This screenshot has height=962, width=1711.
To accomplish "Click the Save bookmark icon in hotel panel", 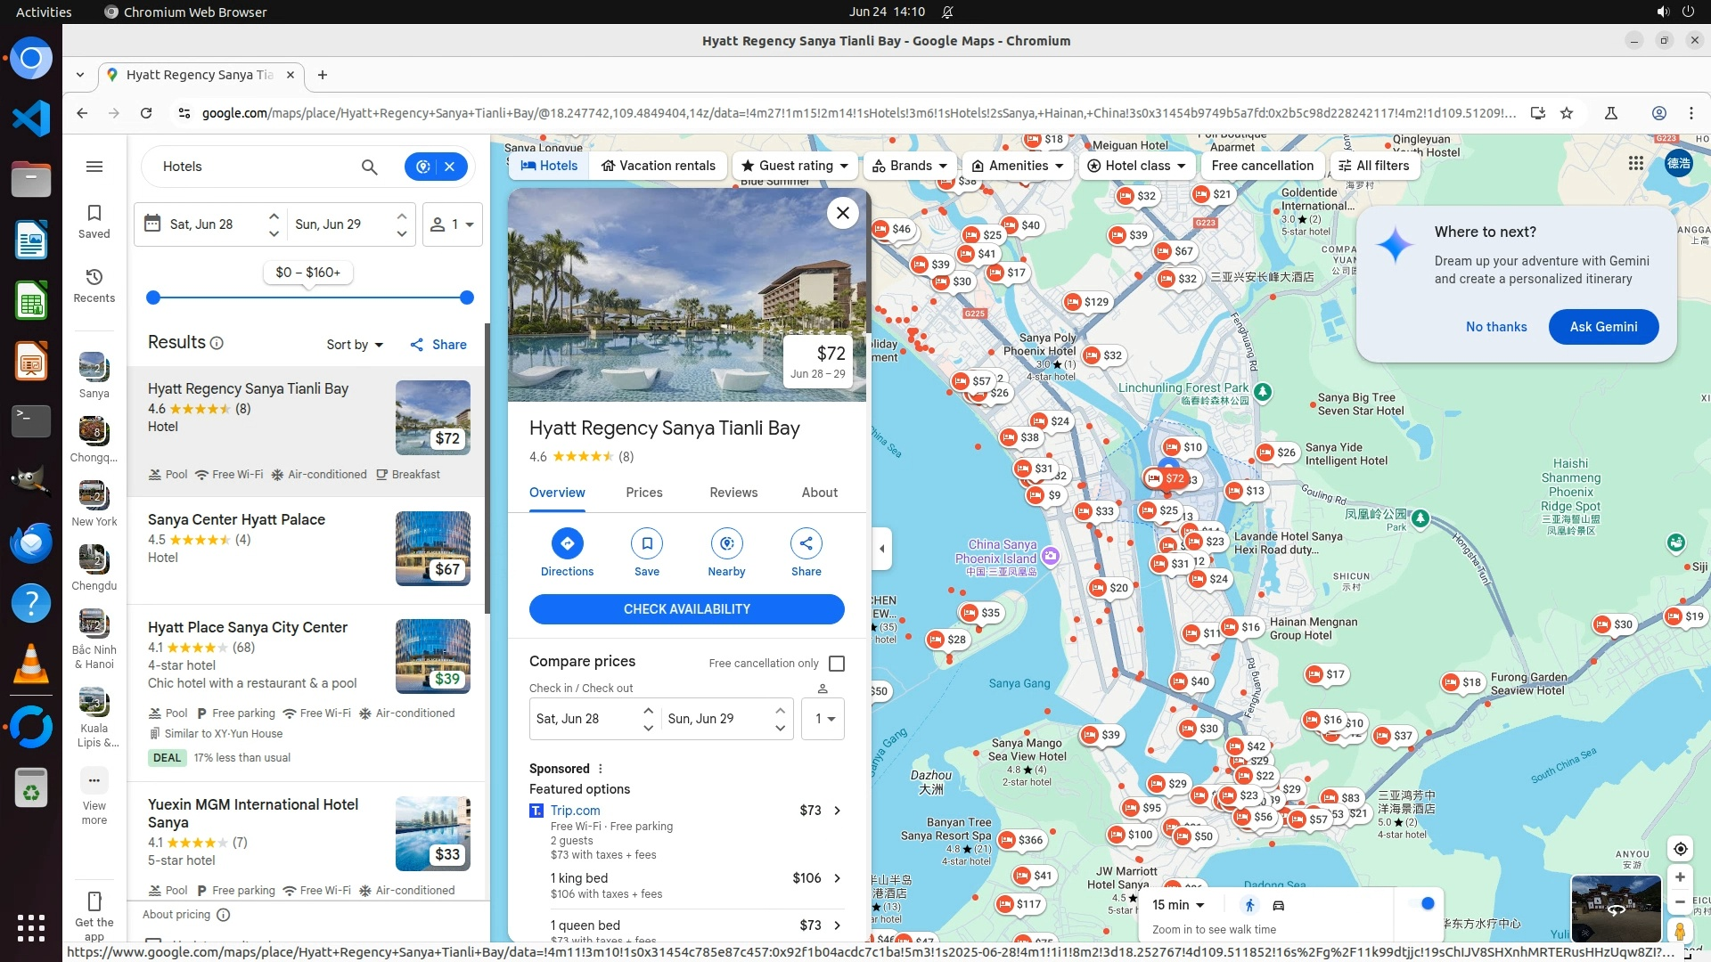I will 647,543.
